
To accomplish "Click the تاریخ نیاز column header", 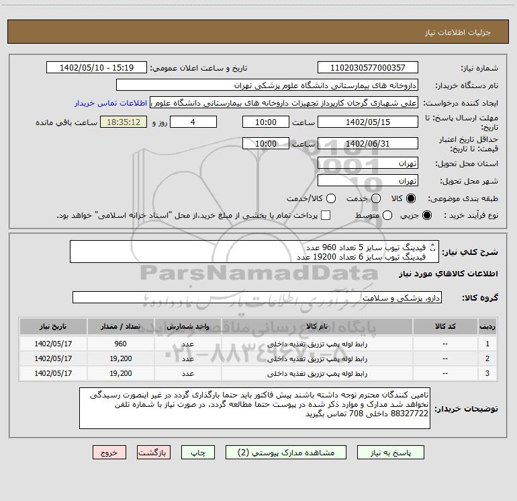I will click(x=53, y=326).
